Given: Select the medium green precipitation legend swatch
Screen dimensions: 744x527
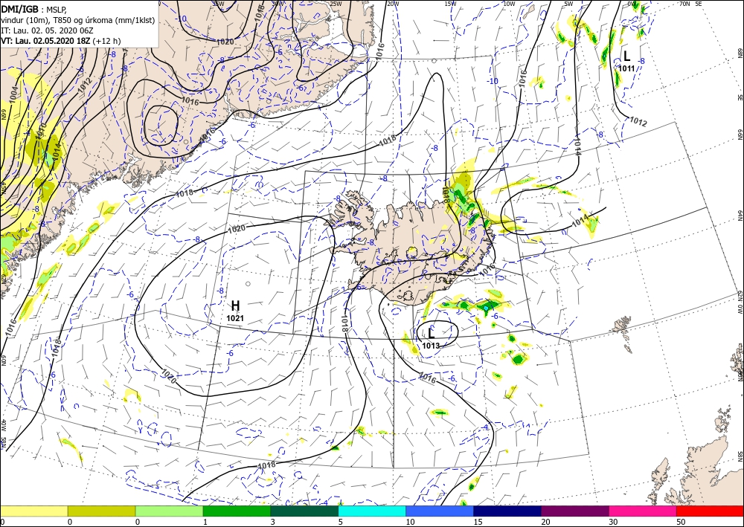Looking at the screenshot, I should click(237, 511).
